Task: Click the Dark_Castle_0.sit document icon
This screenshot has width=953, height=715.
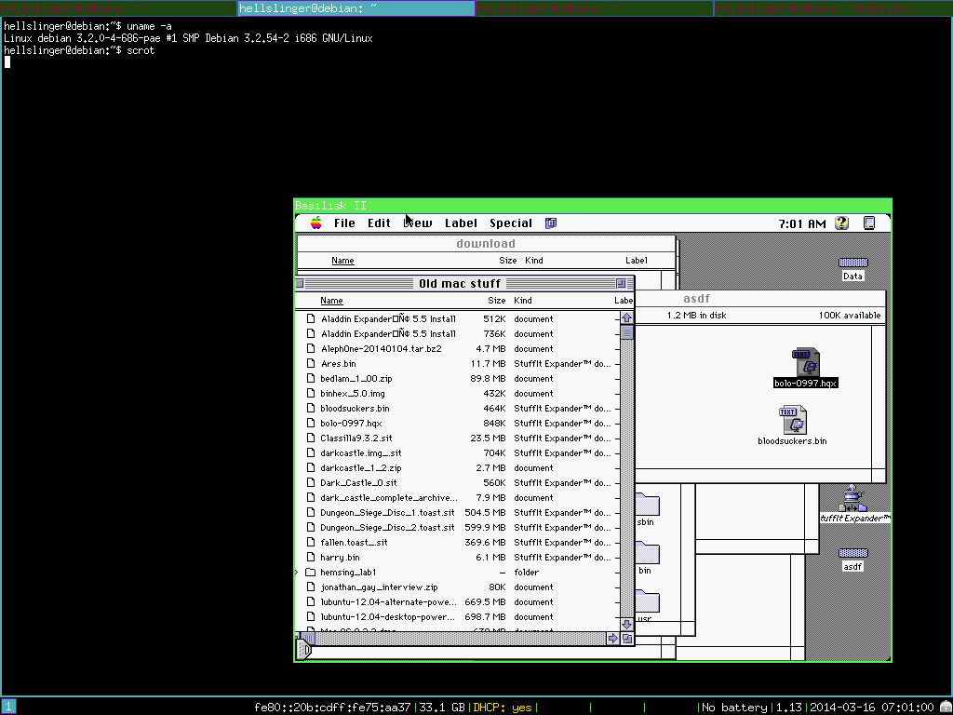Action: 311,483
